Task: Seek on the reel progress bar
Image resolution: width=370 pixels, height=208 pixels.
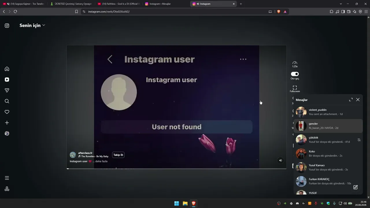Action: coord(177,168)
